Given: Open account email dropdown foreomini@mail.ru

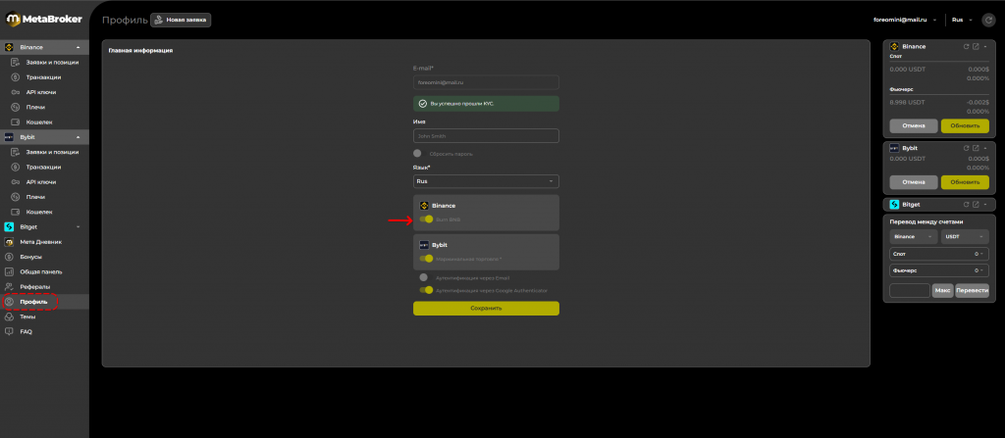Looking at the screenshot, I should point(905,20).
